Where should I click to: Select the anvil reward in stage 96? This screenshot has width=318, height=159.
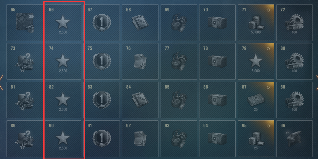(x=294, y=139)
